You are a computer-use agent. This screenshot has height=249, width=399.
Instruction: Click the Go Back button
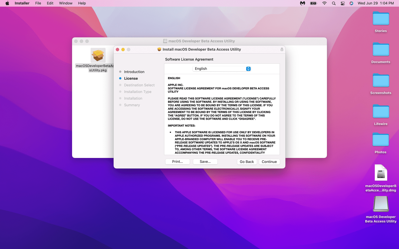[247, 162]
